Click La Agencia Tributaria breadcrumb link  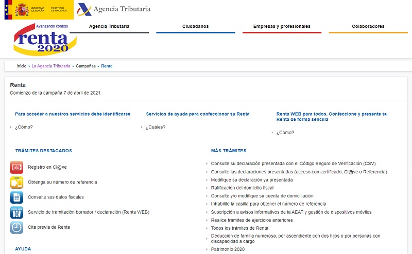[51, 66]
